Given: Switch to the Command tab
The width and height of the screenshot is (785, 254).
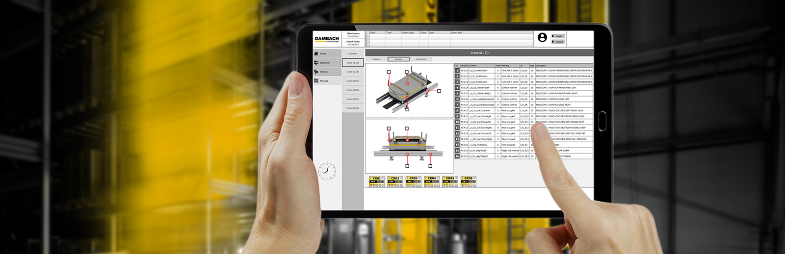Looking at the screenshot, I should [421, 59].
